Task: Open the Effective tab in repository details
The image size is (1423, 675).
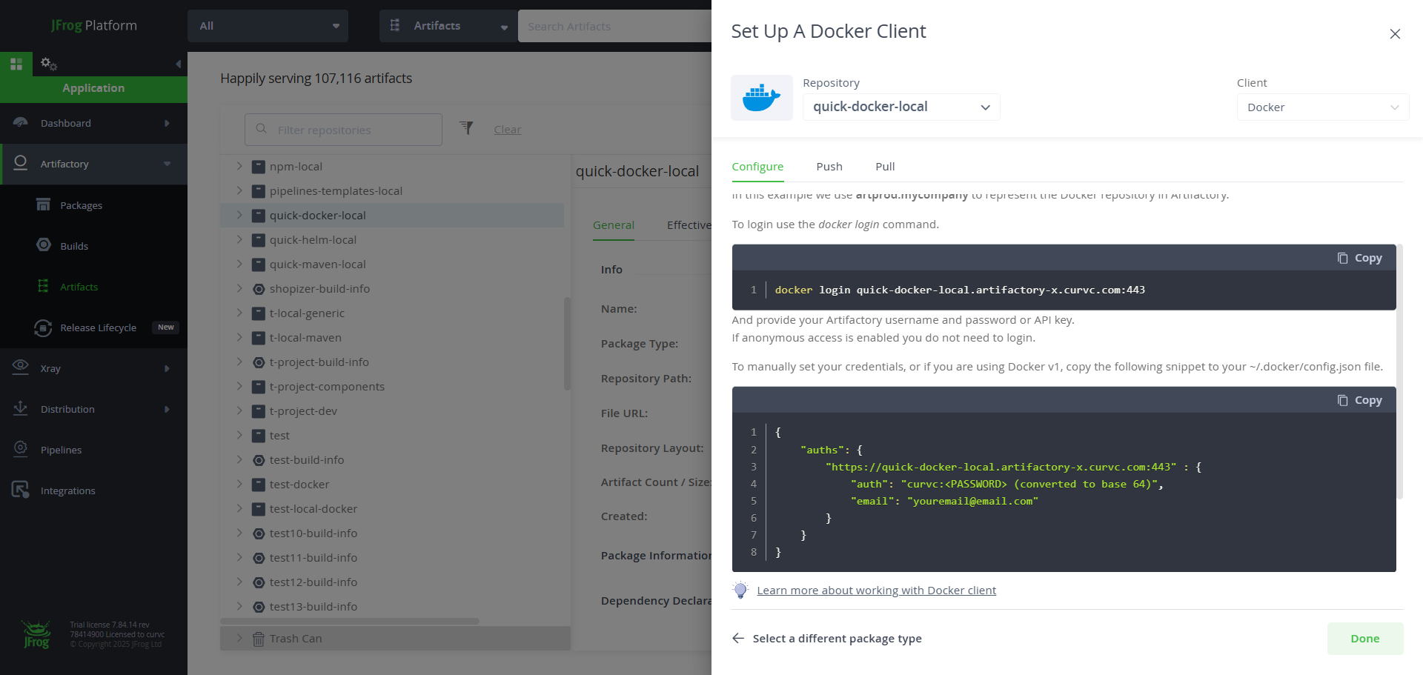Action: tap(689, 225)
